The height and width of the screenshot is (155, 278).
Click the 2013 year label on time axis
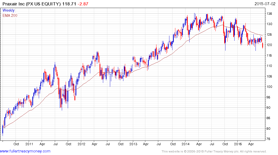tap(133, 144)
